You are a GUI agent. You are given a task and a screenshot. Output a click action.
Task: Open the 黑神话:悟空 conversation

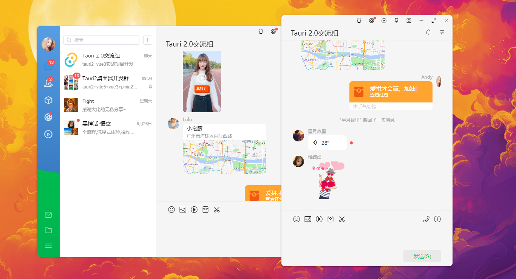click(108, 128)
